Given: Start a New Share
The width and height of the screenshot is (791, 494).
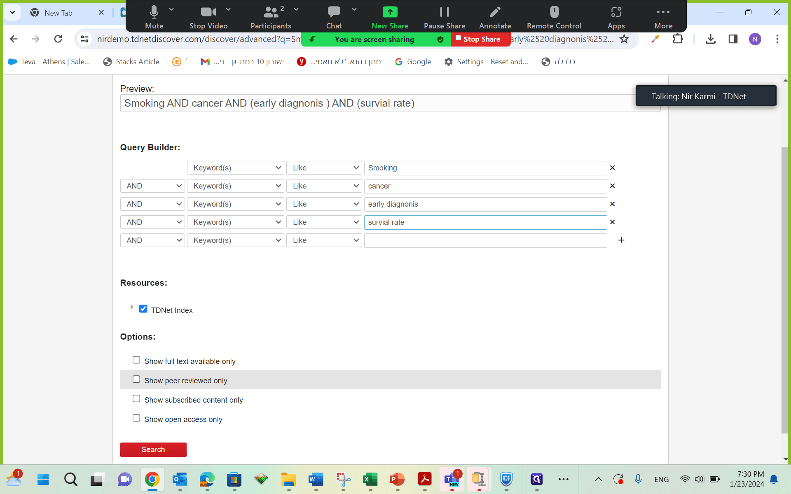Looking at the screenshot, I should click(390, 17).
